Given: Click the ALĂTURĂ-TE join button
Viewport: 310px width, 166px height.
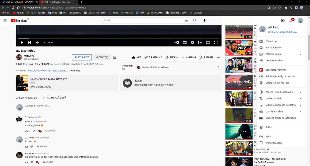Looking at the screenshot, I should pyautogui.click(x=82, y=57).
